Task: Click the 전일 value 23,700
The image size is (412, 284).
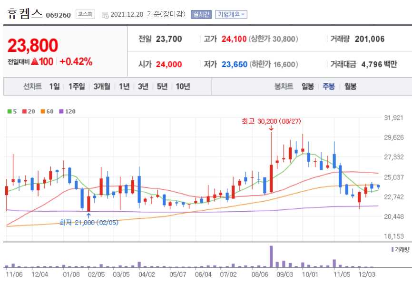Action: tap(169, 39)
